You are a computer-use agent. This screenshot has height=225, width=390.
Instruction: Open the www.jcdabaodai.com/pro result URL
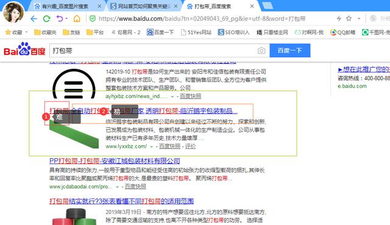pos(80,187)
